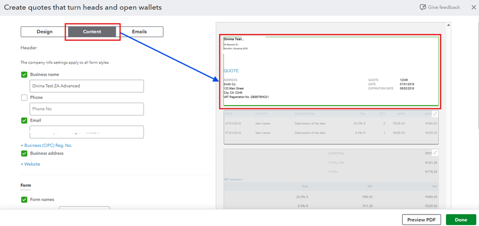Uncheck the Business name checkbox
The width and height of the screenshot is (479, 226).
click(x=24, y=75)
